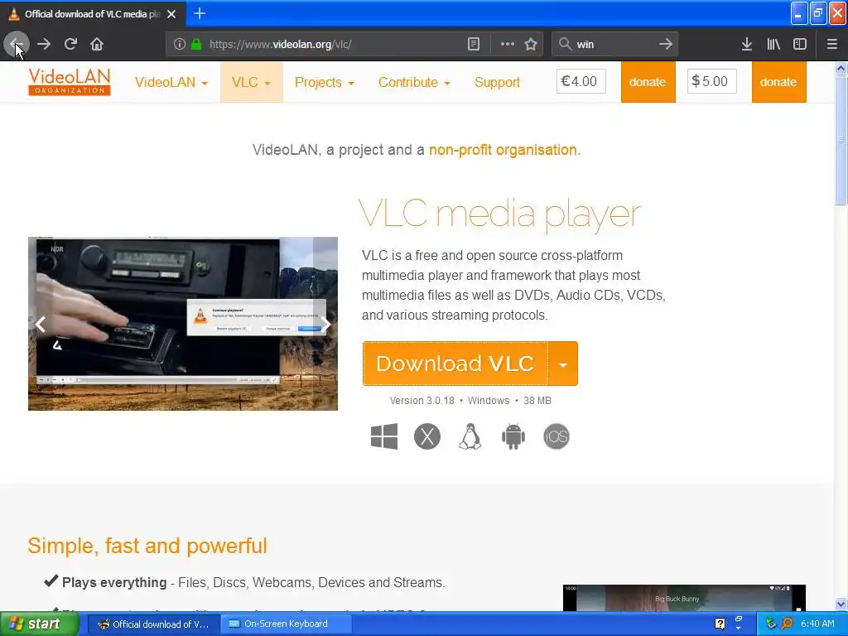Expand the Contribute navigation dropdown
The width and height of the screenshot is (848, 636).
coord(414,82)
